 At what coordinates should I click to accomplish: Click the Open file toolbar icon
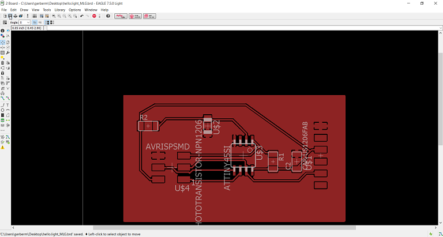(x=5, y=16)
